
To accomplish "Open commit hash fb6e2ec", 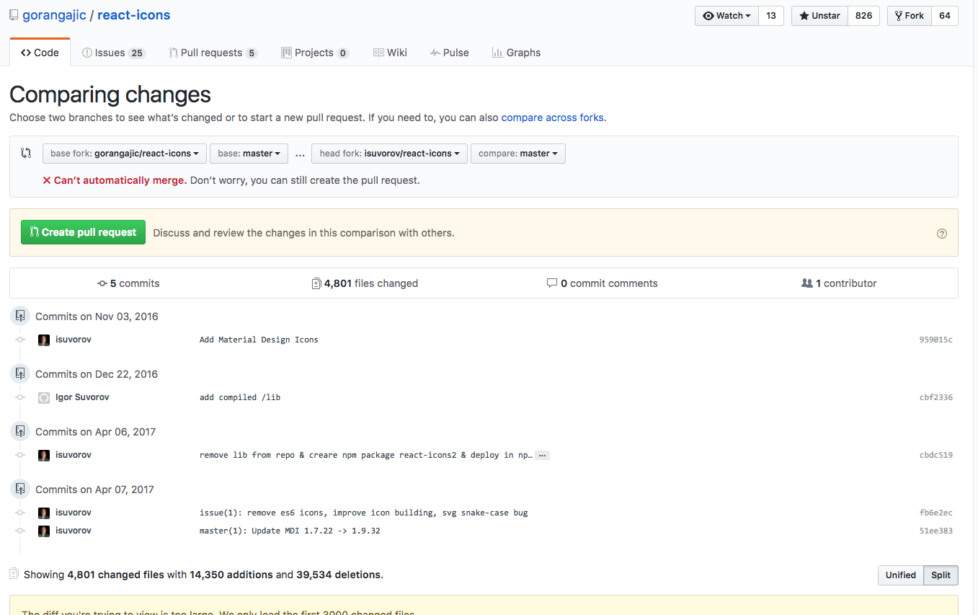I will click(935, 513).
